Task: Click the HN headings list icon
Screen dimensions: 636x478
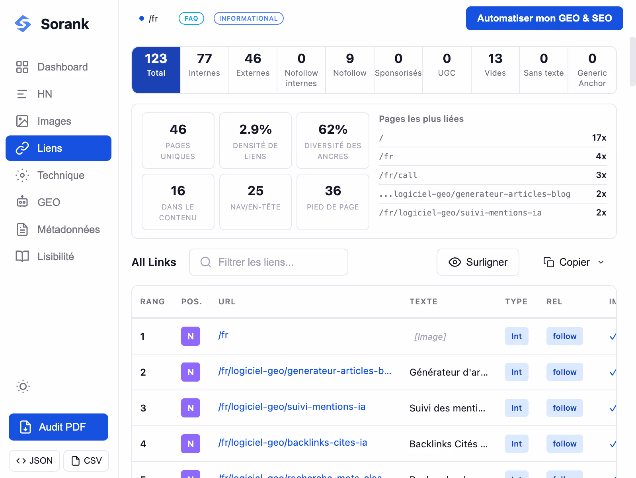Action: pyautogui.click(x=22, y=94)
